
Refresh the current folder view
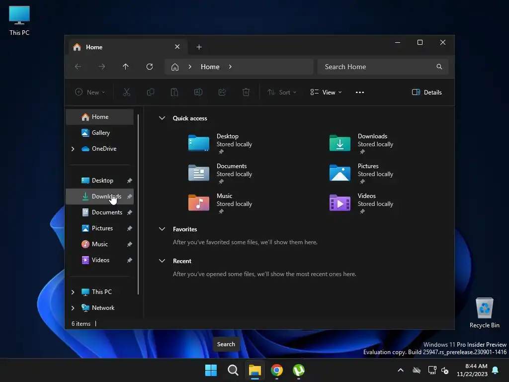pyautogui.click(x=150, y=67)
